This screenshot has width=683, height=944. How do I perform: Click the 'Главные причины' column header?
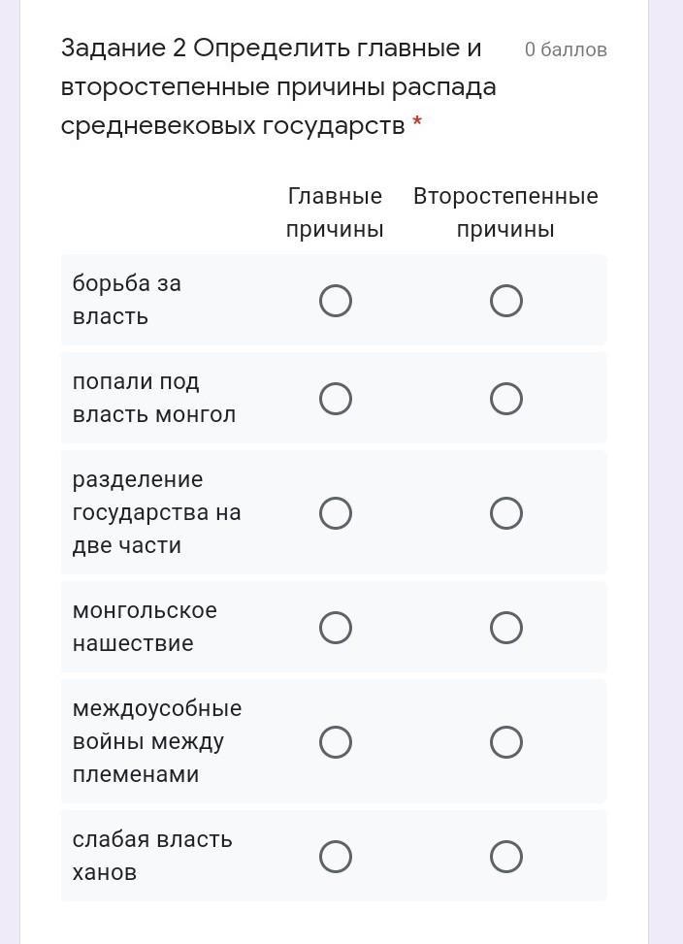[336, 212]
